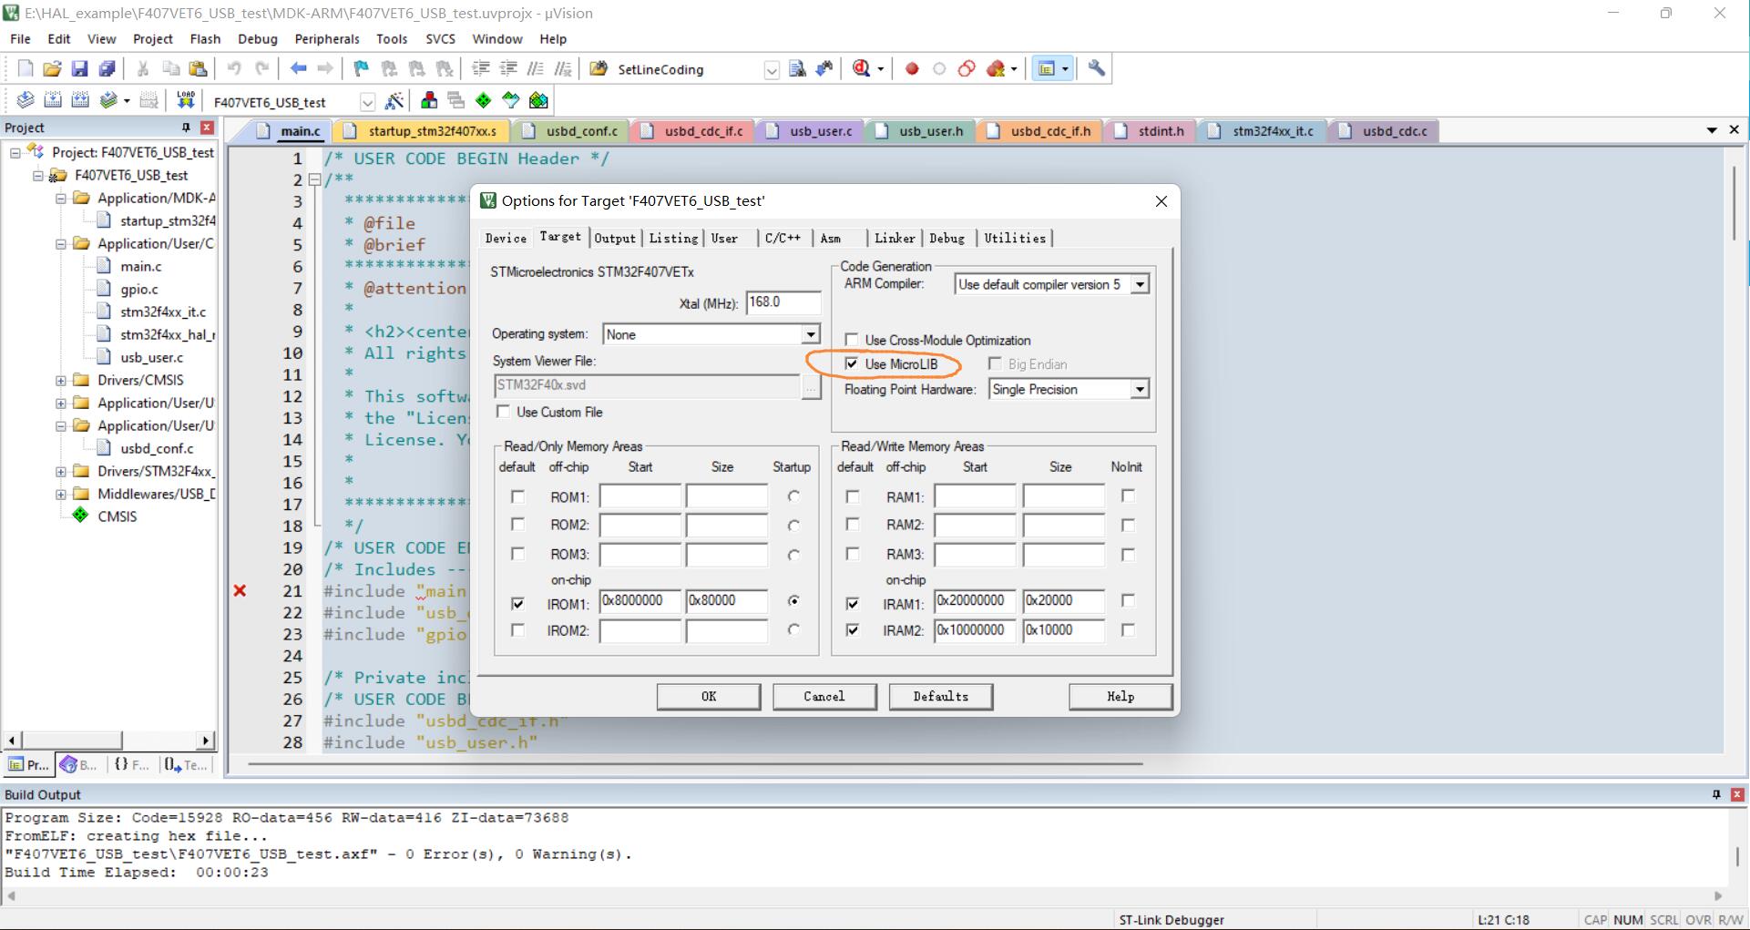Start the debug session icon
The image size is (1750, 930).
point(862,68)
